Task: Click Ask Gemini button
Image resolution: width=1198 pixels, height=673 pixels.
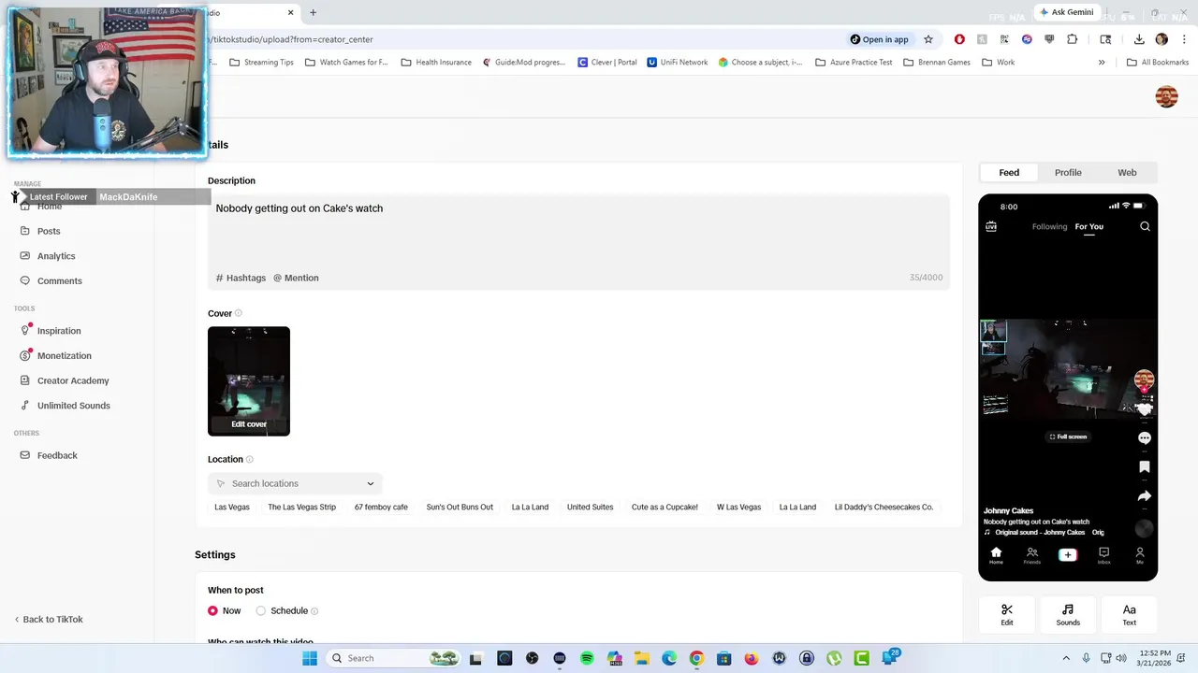Action: [x=1066, y=12]
